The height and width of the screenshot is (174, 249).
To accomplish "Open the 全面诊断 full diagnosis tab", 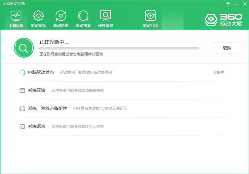I will tap(16, 19).
